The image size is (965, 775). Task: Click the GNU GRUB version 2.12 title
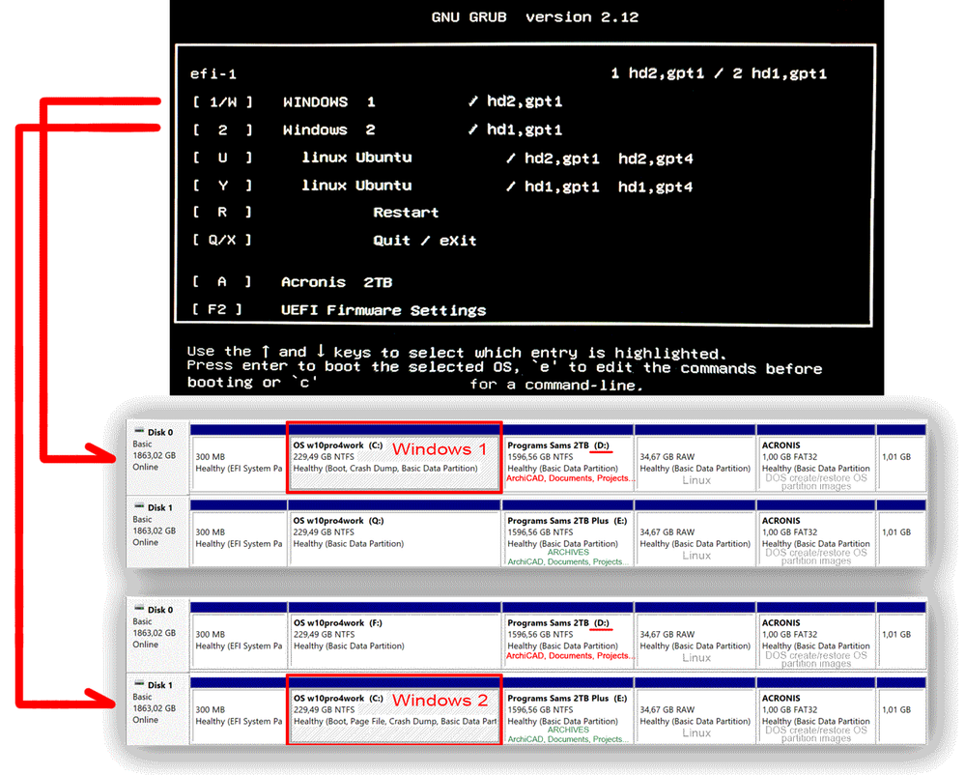pyautogui.click(x=535, y=17)
